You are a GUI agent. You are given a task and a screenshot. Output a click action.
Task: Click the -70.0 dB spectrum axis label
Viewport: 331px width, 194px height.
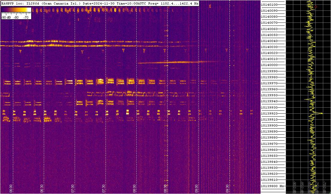pyautogui.click(x=324, y=187)
